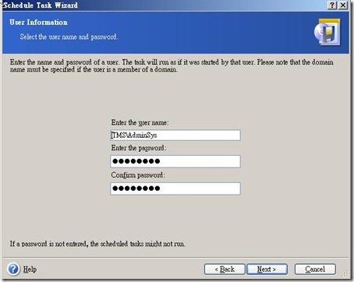Select the Enter the password field

[x=175, y=161]
